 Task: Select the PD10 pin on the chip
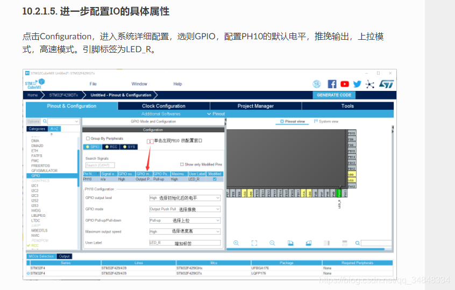click(x=352, y=133)
